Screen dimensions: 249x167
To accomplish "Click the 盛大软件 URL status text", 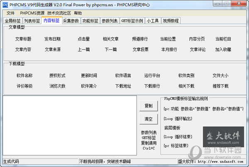I will point(210,162).
